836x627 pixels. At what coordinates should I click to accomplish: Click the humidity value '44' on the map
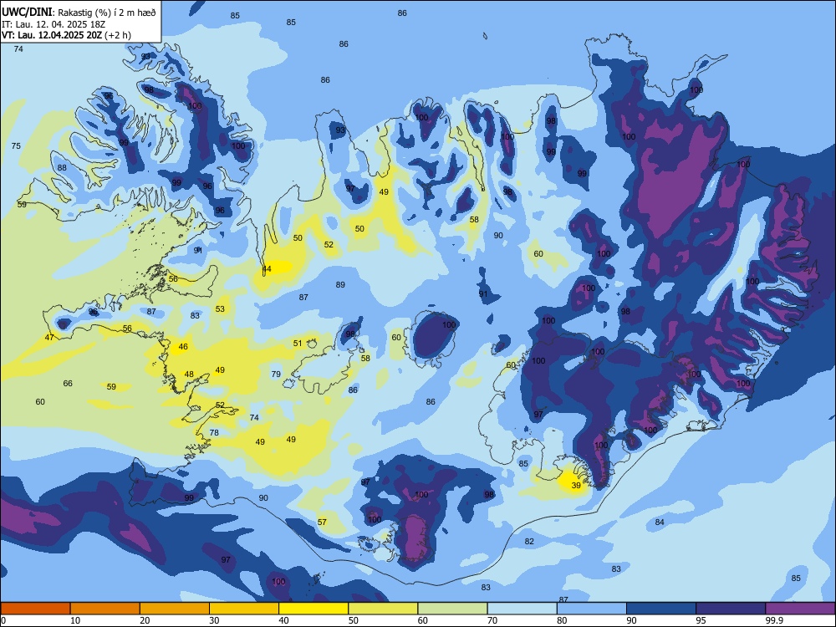(x=267, y=268)
